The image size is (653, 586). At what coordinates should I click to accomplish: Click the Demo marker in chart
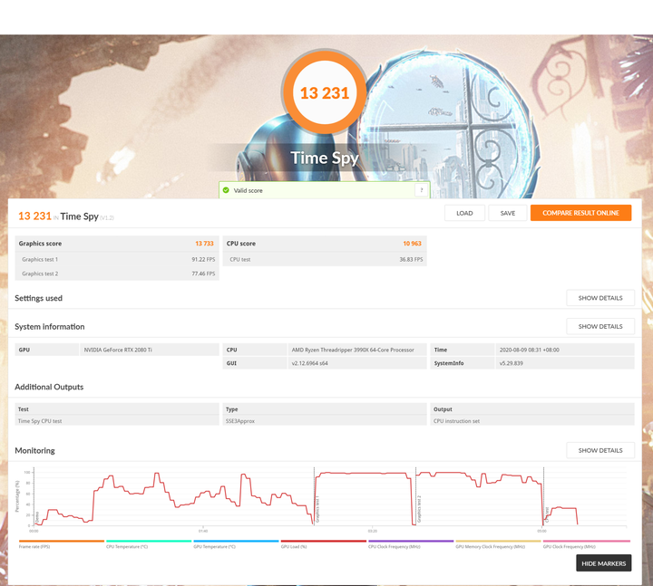[37, 517]
